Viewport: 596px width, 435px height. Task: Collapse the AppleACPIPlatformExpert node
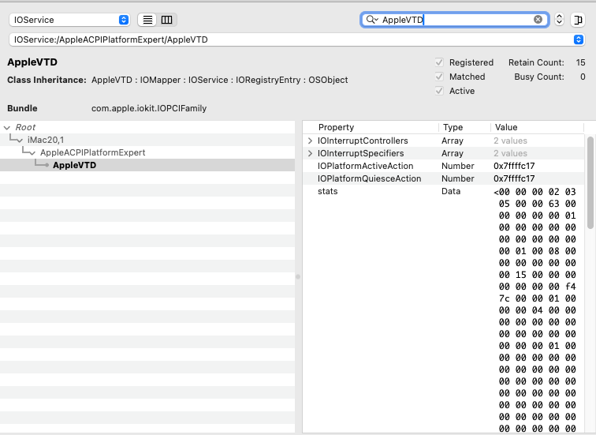32,153
